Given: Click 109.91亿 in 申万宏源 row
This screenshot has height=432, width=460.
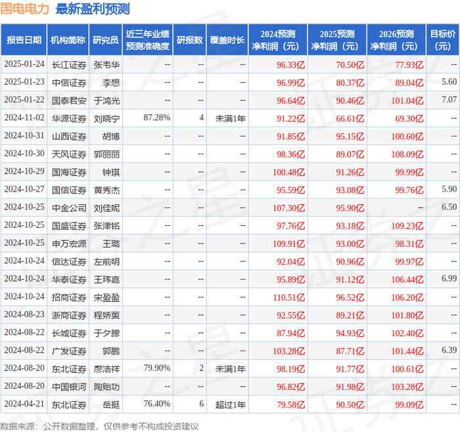Looking at the screenshot, I should click(288, 244).
